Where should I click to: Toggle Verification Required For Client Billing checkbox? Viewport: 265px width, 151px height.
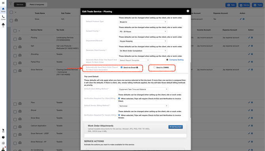[x=119, y=98]
